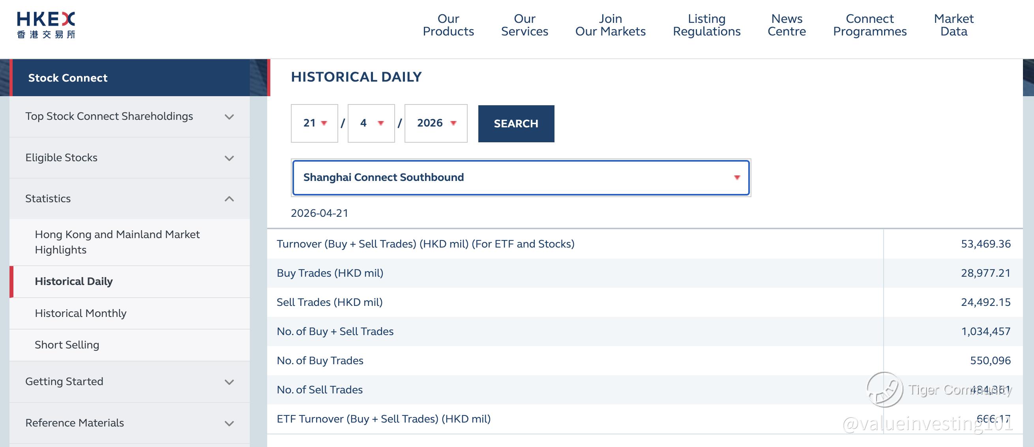Expand the Eligible Stocks section chevron
Screen dimensions: 1034x447
point(229,158)
